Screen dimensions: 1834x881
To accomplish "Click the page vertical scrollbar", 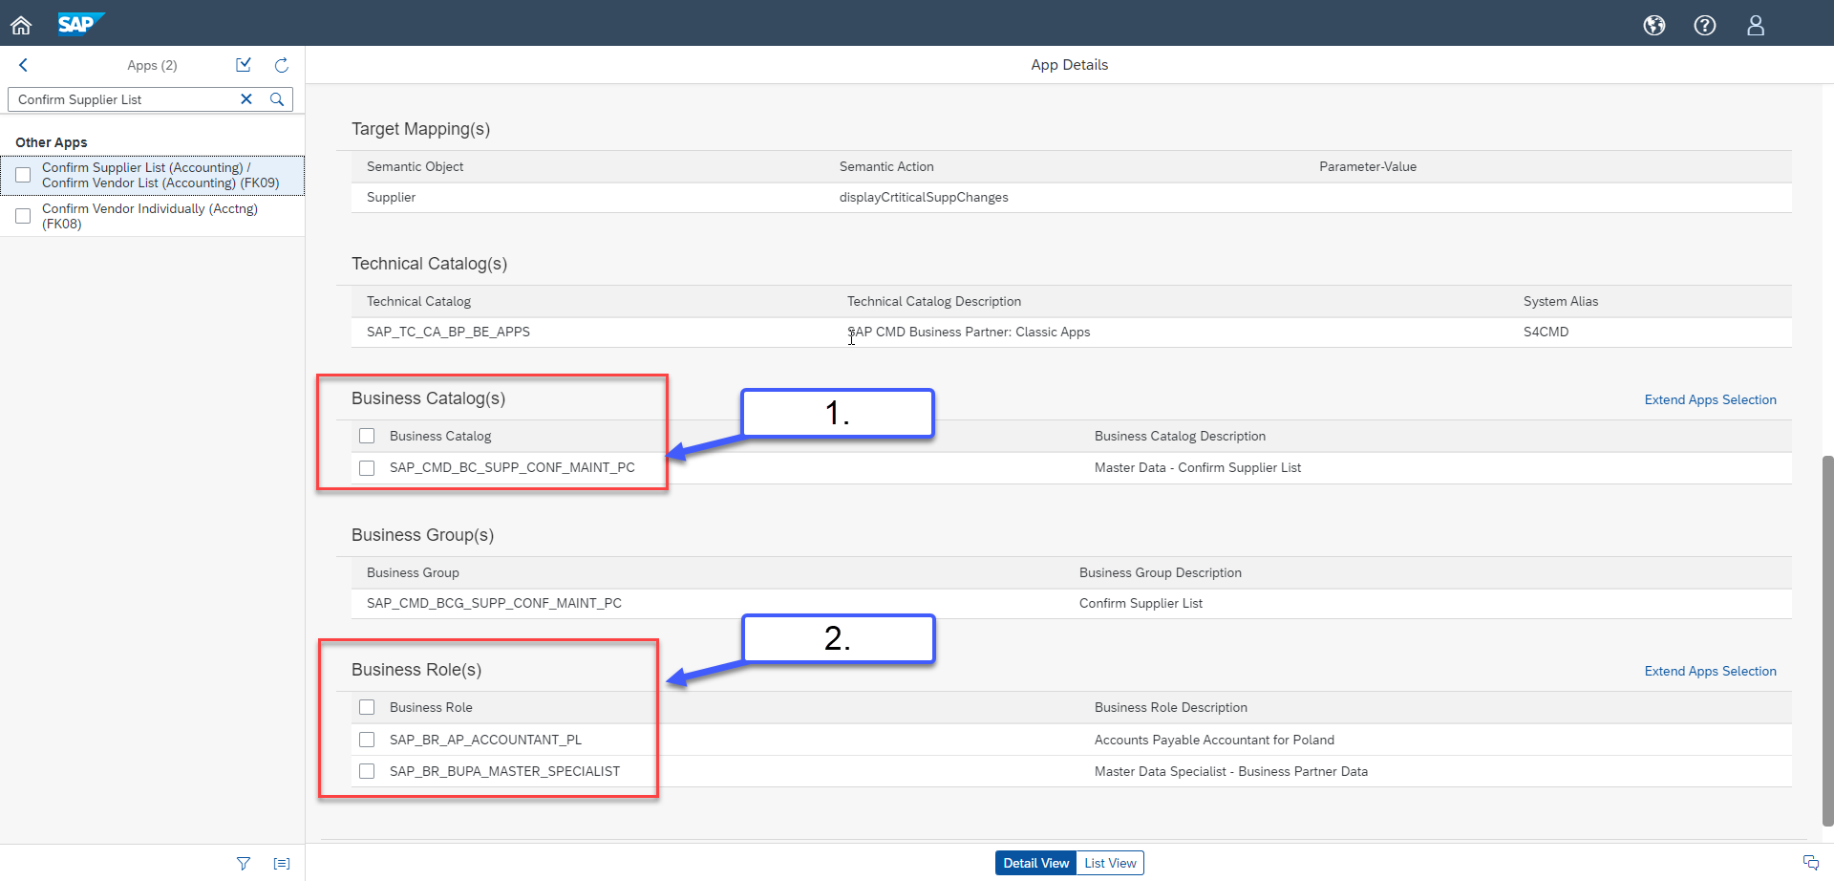I will click(1827, 640).
